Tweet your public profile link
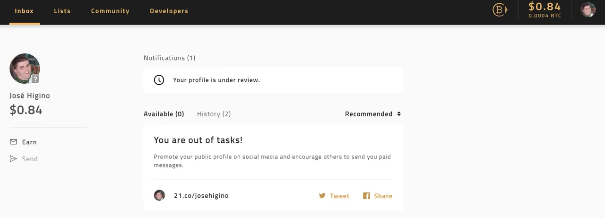605x218 pixels. [x=334, y=196]
